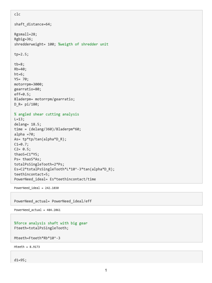
Task: Click the clc command line
Action: click(x=17, y=14)
